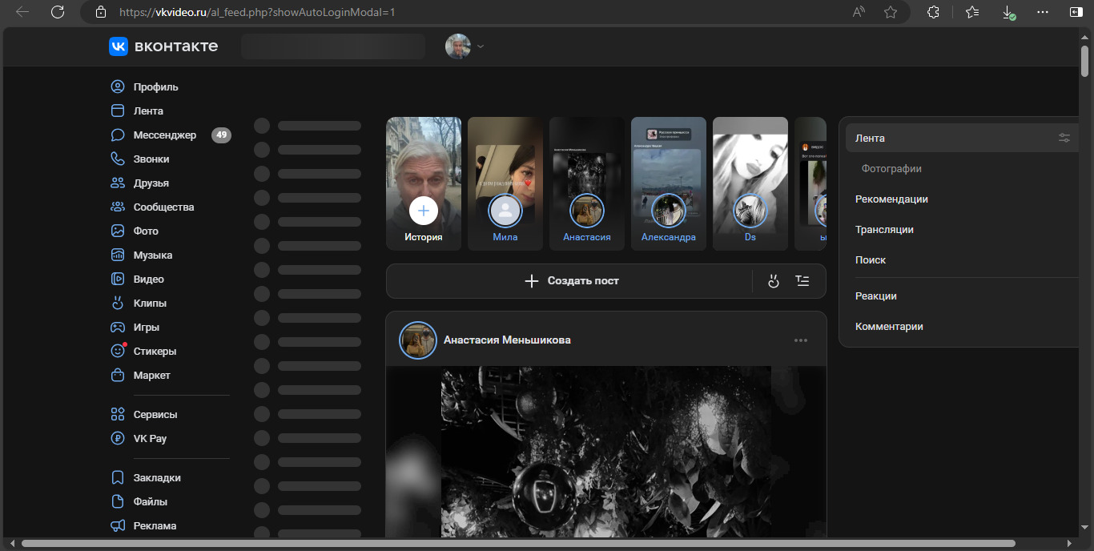The image size is (1094, 551).
Task: Open the Профиль sidebar icon
Action: pos(118,86)
